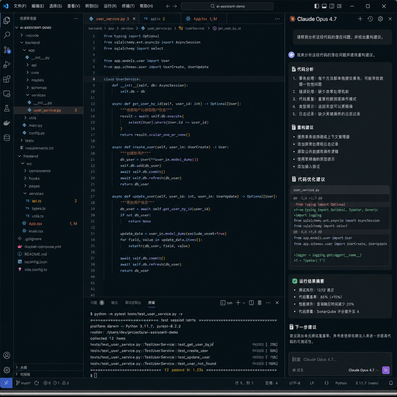Viewport: 397px width, 397px height.
Task: Go forward with the navigation arrow
Action: 175,6
